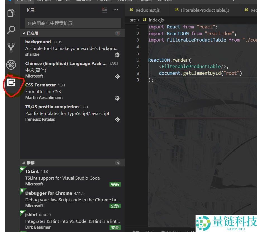Click the import React code line
The height and width of the screenshot is (232, 257).
(x=183, y=27)
